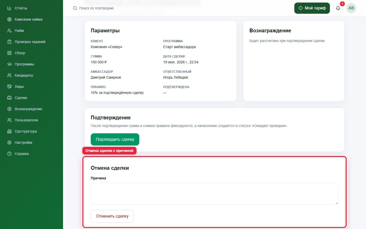Image resolution: width=366 pixels, height=229 pixels.
Task: Click the diamond icon in Мой тариф
Action: (300, 8)
